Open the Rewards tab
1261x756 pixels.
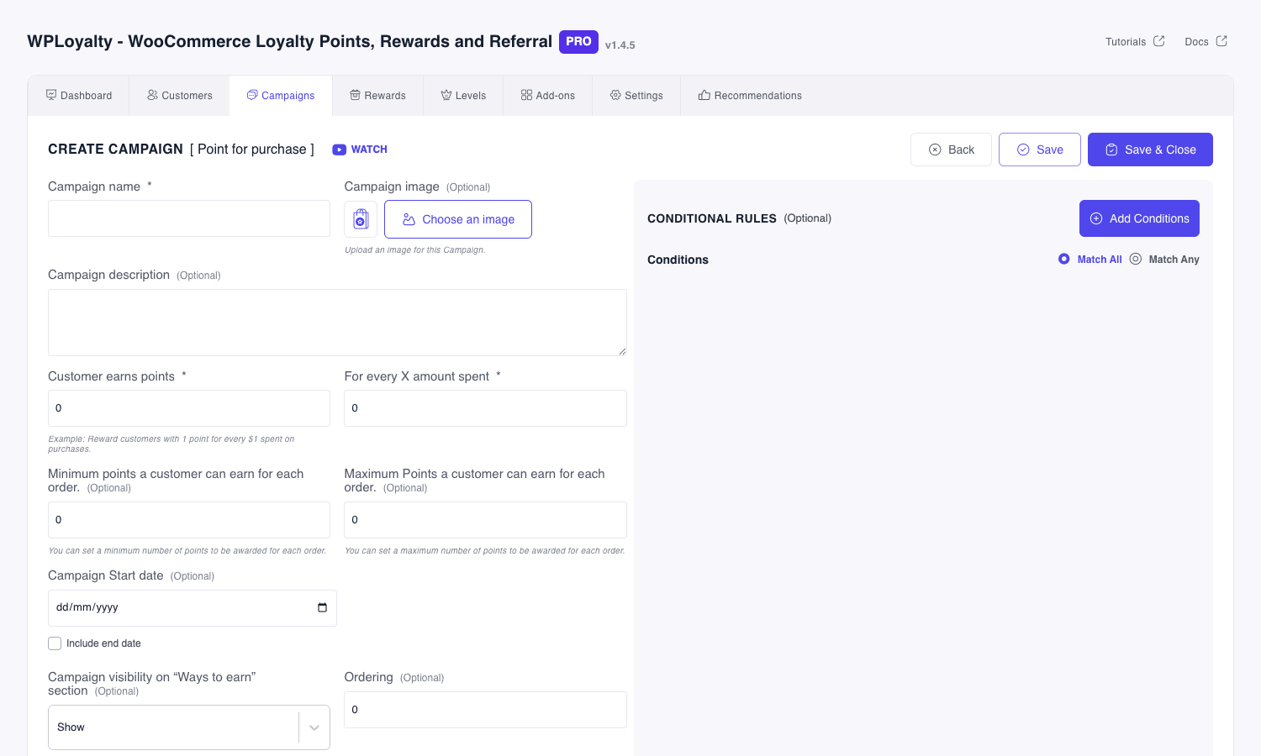pos(377,96)
